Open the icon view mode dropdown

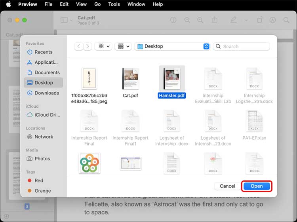(103, 46)
